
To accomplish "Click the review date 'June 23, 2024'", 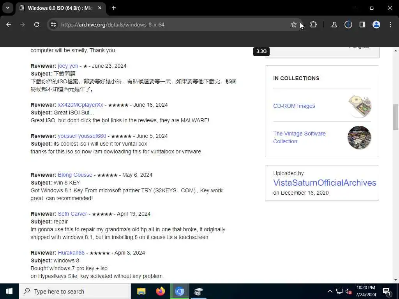I will click(109, 66).
